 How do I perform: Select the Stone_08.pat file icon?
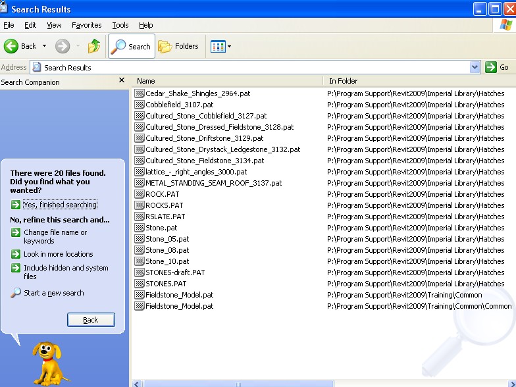pos(140,250)
